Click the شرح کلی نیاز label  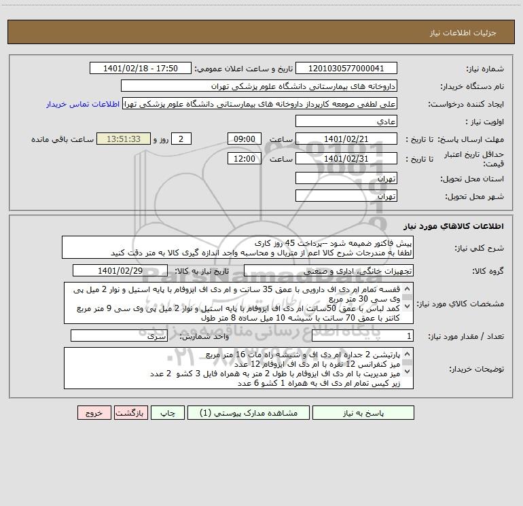[480, 248]
